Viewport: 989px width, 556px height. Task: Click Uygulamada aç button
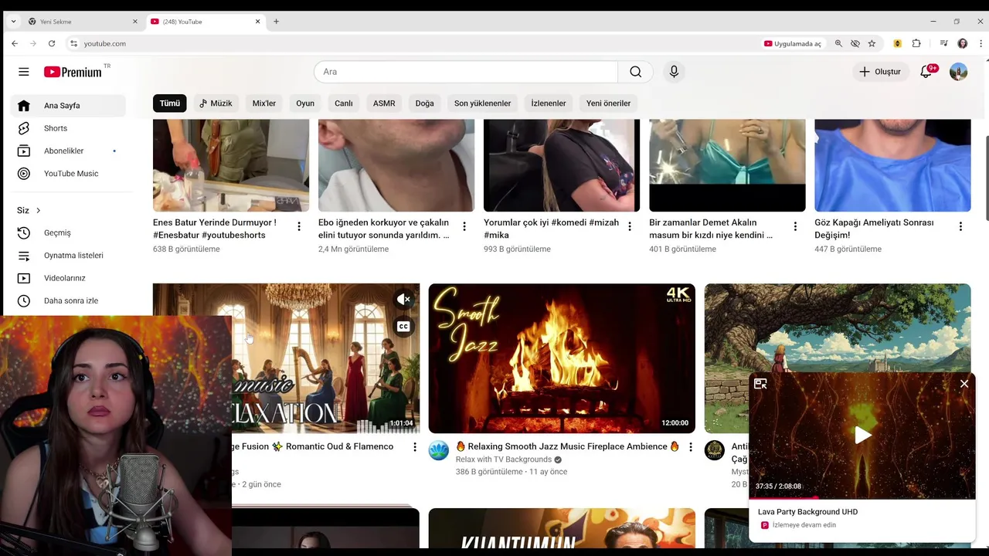793,44
